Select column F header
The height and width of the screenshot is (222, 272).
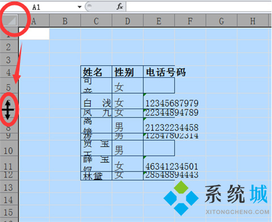(190, 21)
